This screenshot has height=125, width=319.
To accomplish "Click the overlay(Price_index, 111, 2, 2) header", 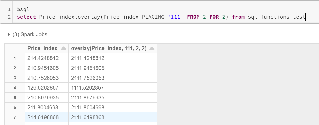I will pos(109,48).
